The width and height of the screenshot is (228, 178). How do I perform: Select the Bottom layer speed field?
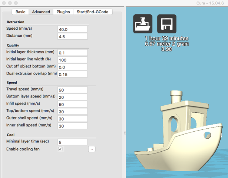72,97
